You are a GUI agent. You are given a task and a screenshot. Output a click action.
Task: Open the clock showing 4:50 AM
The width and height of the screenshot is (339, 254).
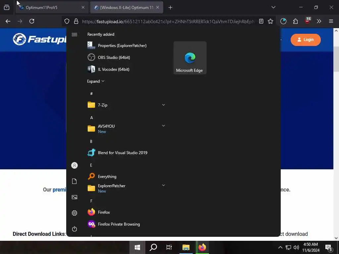pos(311,247)
